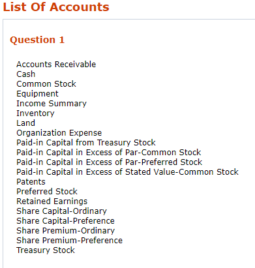Choose the Equipment account
The height and width of the screenshot is (268, 255).
[37, 94]
